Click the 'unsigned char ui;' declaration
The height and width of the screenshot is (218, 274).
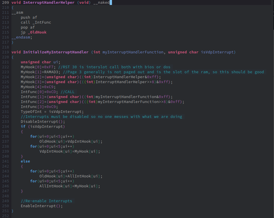(x=41, y=62)
